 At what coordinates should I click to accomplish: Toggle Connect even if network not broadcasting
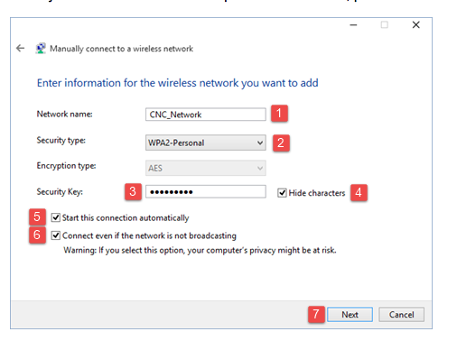pos(56,235)
